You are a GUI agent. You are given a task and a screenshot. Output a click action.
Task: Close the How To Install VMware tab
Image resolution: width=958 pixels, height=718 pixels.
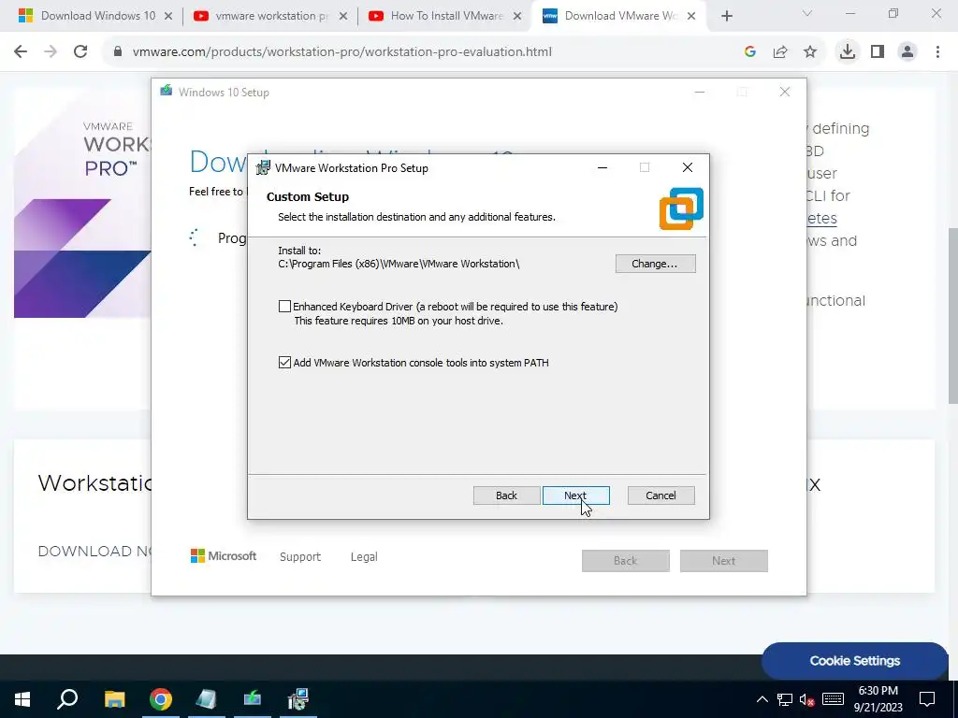pos(517,17)
